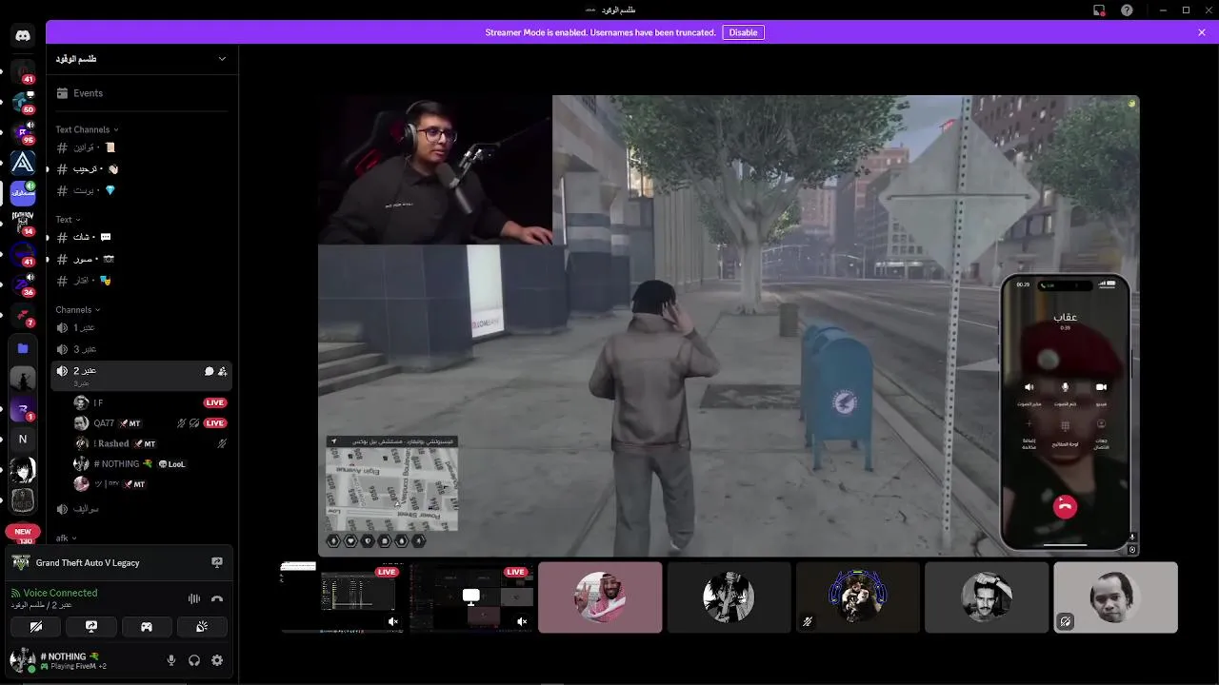Open the speech-bubble emoji chat channel

141,237
